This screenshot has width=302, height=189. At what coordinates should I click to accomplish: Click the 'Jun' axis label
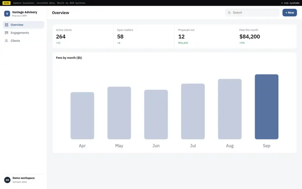coord(156,146)
